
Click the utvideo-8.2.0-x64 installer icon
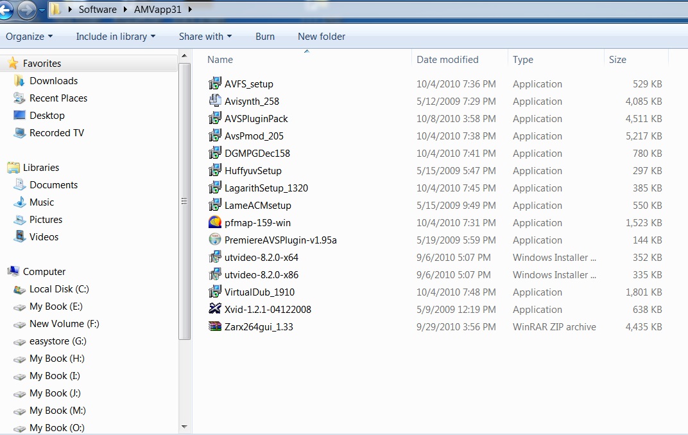coord(214,257)
